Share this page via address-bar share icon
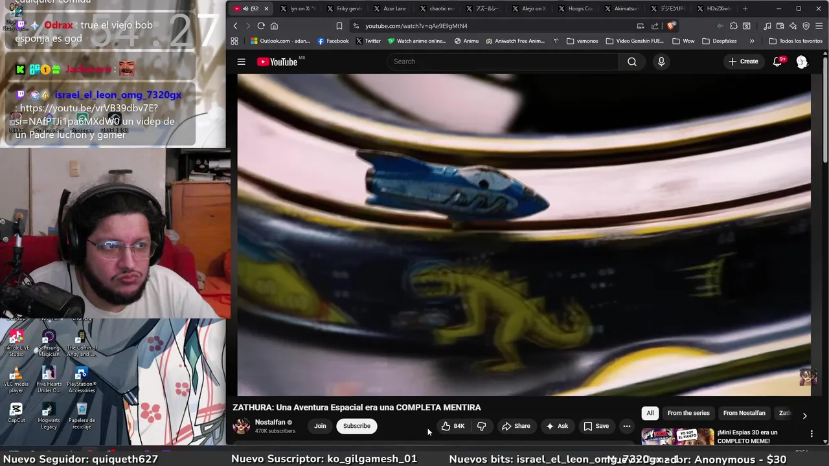829x466 pixels. coord(655,26)
